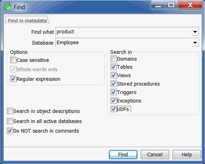Screen dimensions: 205x164
Task: Click the Cancel button
Action: tap(155, 155)
